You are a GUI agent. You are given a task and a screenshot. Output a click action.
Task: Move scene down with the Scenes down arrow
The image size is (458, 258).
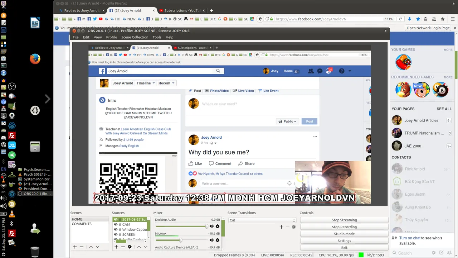(97, 247)
